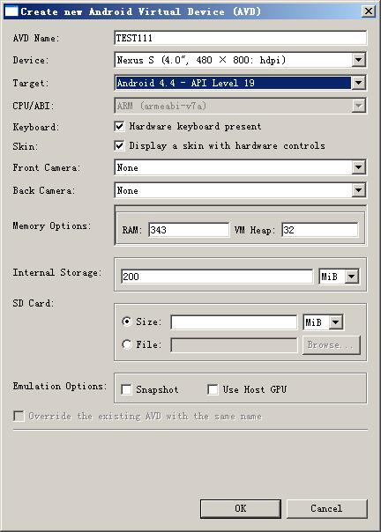Select the SD Card Size radio button
Screen dimensions: 381x532
127,321
